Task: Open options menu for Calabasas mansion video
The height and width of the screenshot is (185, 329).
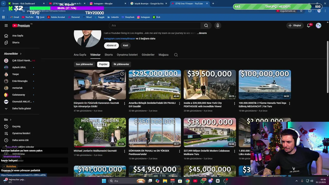Action: point(234,151)
